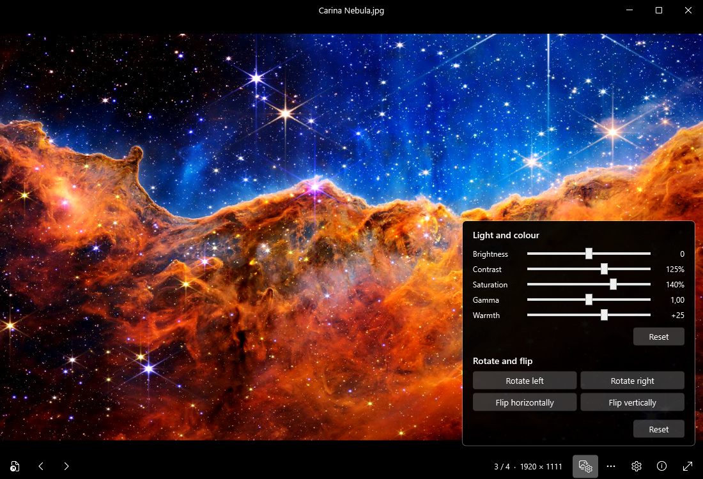Click the Warmth slider handle

click(x=604, y=315)
